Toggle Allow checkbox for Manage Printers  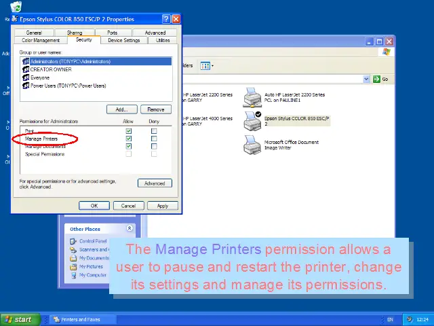tap(129, 139)
